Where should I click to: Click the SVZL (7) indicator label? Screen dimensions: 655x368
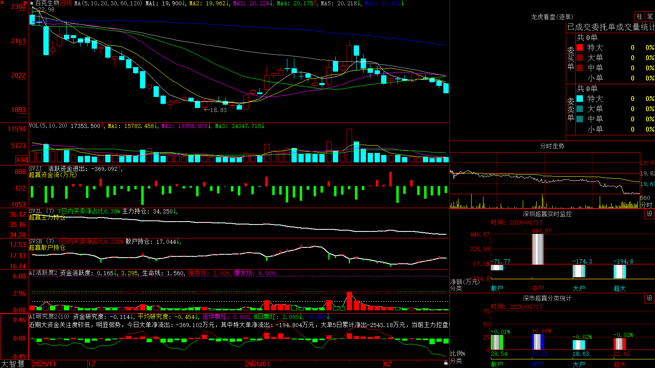[x=41, y=211]
